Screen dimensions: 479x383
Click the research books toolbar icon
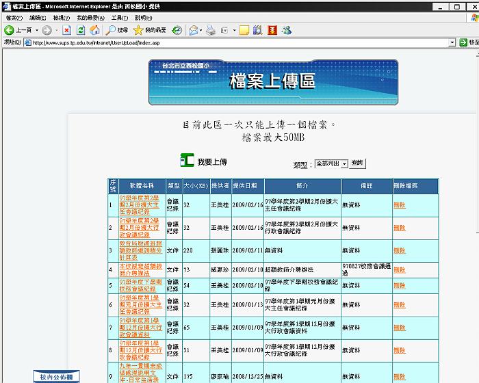(257, 30)
